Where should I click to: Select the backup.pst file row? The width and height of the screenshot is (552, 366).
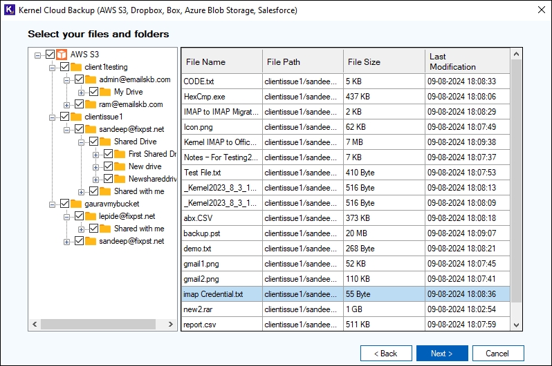[346, 233]
